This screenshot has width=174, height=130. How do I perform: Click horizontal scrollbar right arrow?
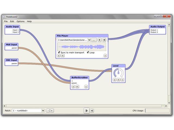(166, 106)
